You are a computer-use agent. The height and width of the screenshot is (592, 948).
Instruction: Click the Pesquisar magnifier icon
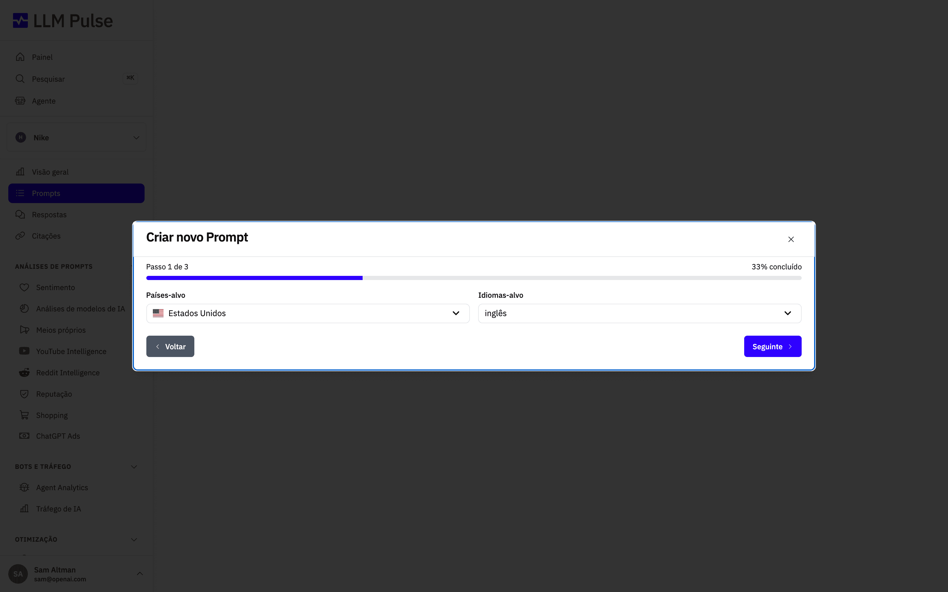(20, 79)
